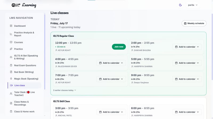Select Live class in sidebar
213x119 pixels.
pyautogui.click(x=24, y=85)
